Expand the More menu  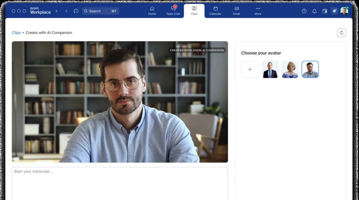click(257, 10)
